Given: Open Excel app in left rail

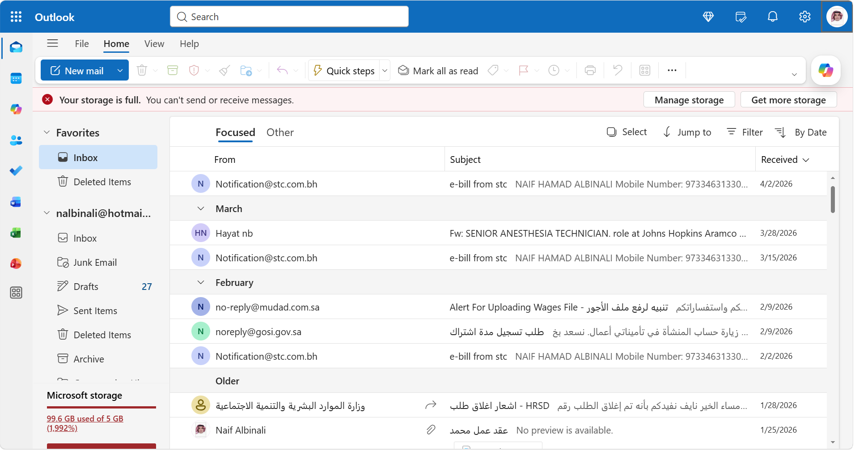Looking at the screenshot, I should (16, 233).
